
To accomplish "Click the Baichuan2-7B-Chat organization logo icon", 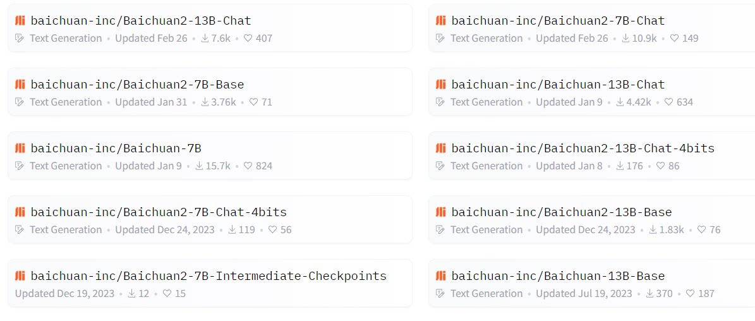I will pos(441,21).
